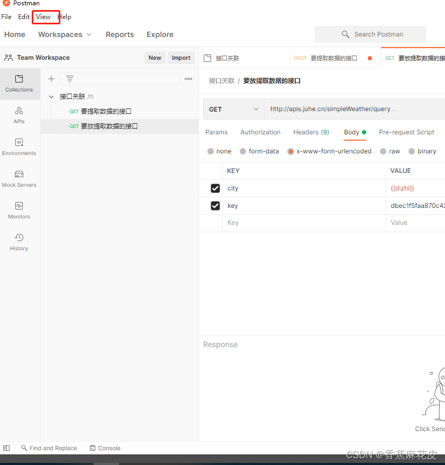Click the key name cell in second row
The image size is (445, 465).
click(304, 205)
